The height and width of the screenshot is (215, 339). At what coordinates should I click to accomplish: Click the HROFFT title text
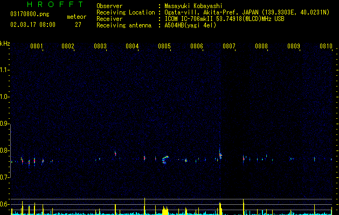pyautogui.click(x=56, y=4)
